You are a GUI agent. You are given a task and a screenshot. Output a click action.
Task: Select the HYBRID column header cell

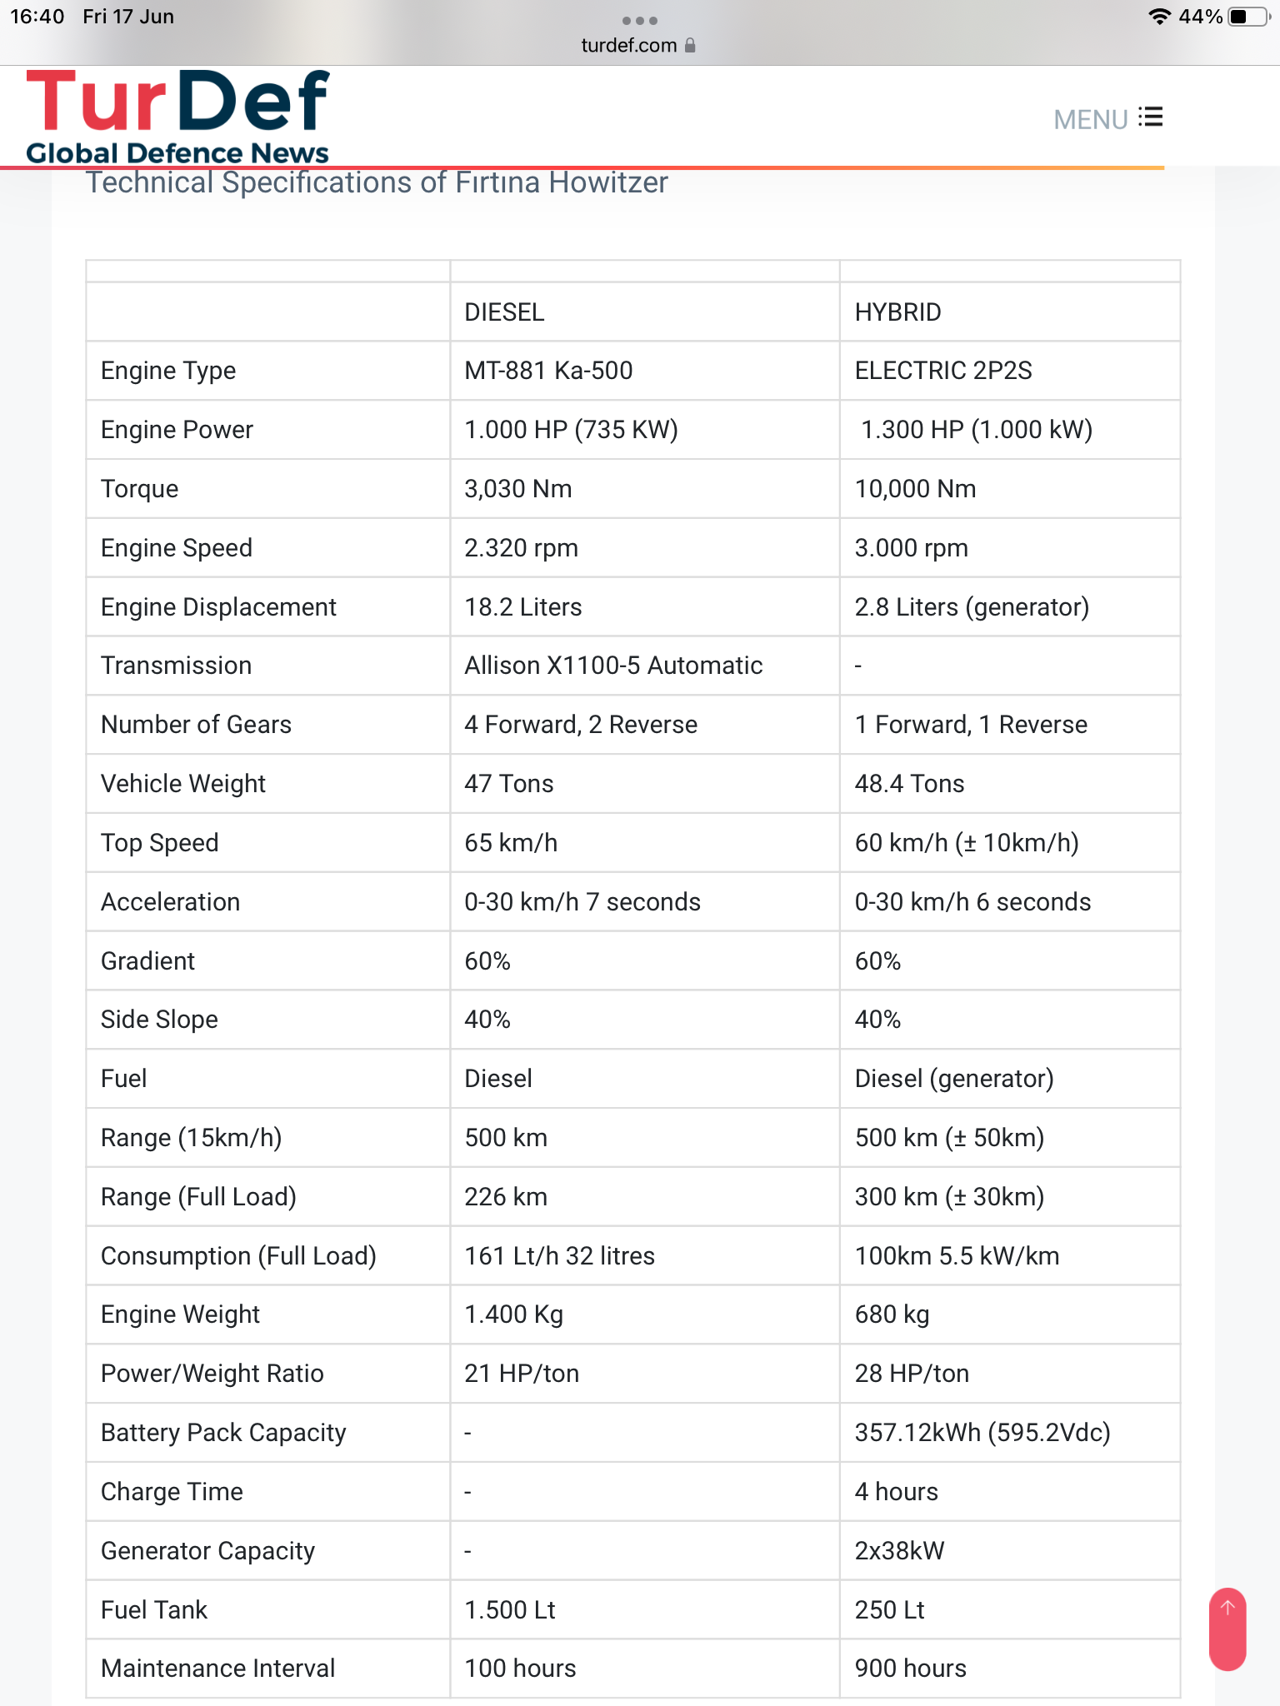[897, 312]
